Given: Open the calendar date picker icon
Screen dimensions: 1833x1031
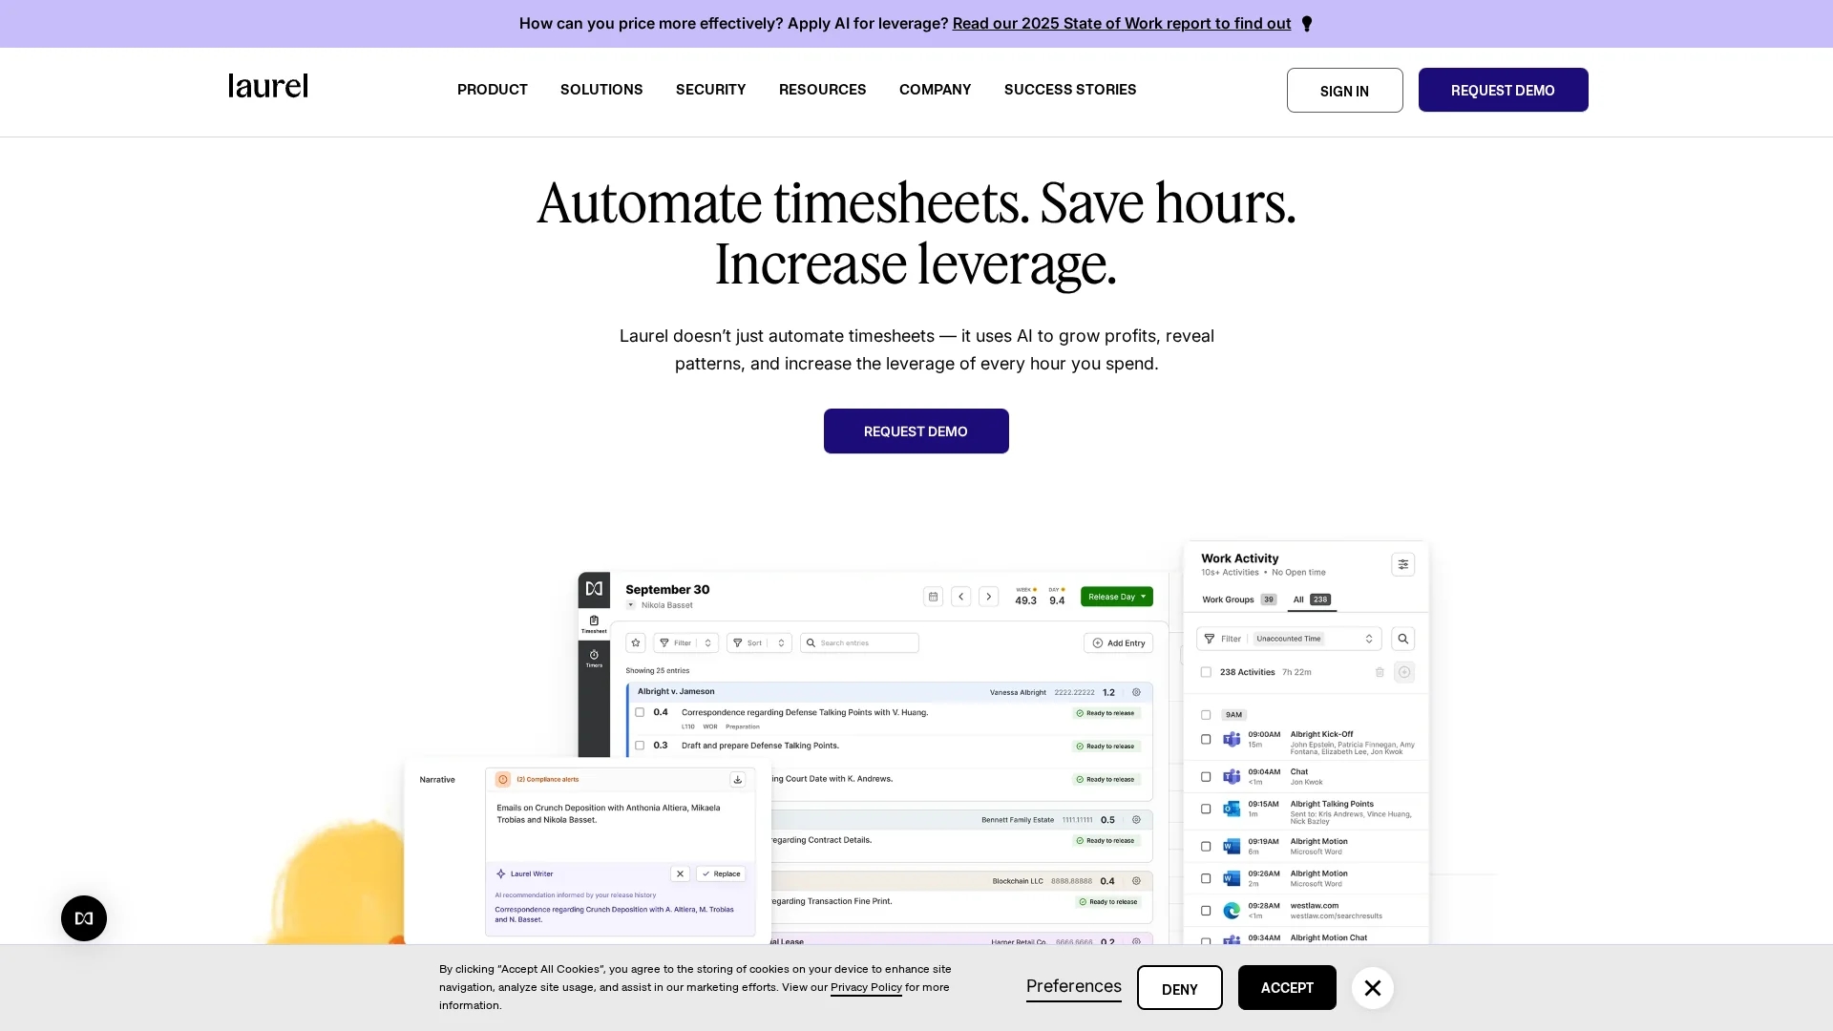Looking at the screenshot, I should click(934, 597).
